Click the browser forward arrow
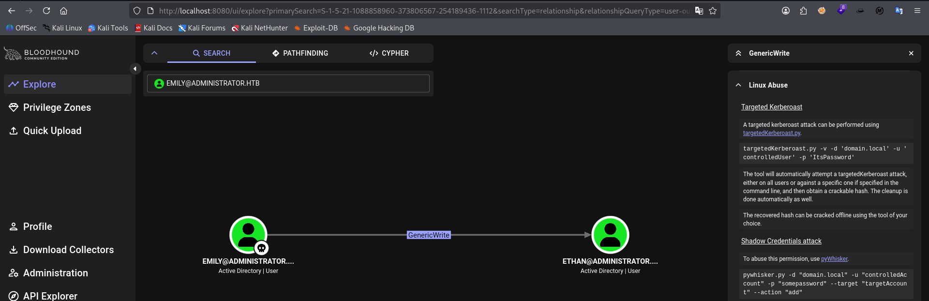Screen dimensions: 929x301 29,11
